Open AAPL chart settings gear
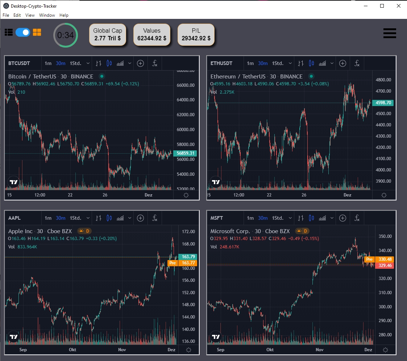Viewport: 407px width, 361px height. point(189,350)
